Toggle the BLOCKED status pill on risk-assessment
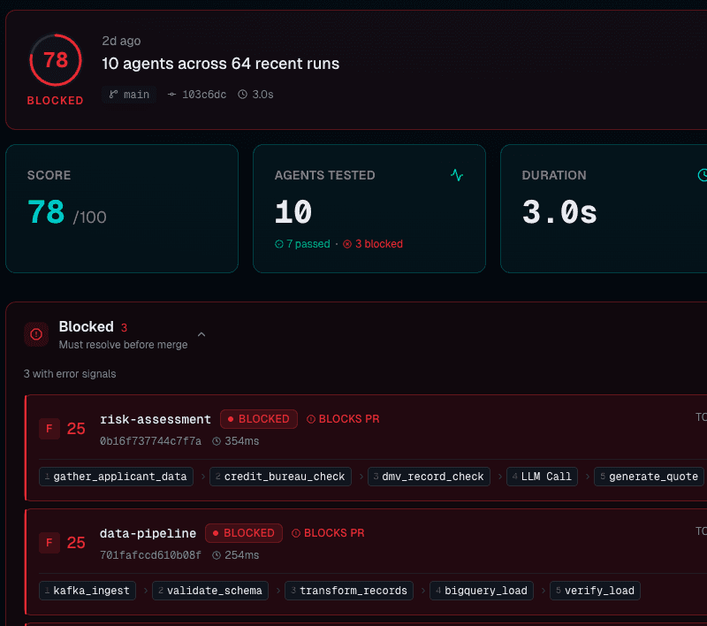Viewport: 707px width, 626px height. [x=258, y=419]
